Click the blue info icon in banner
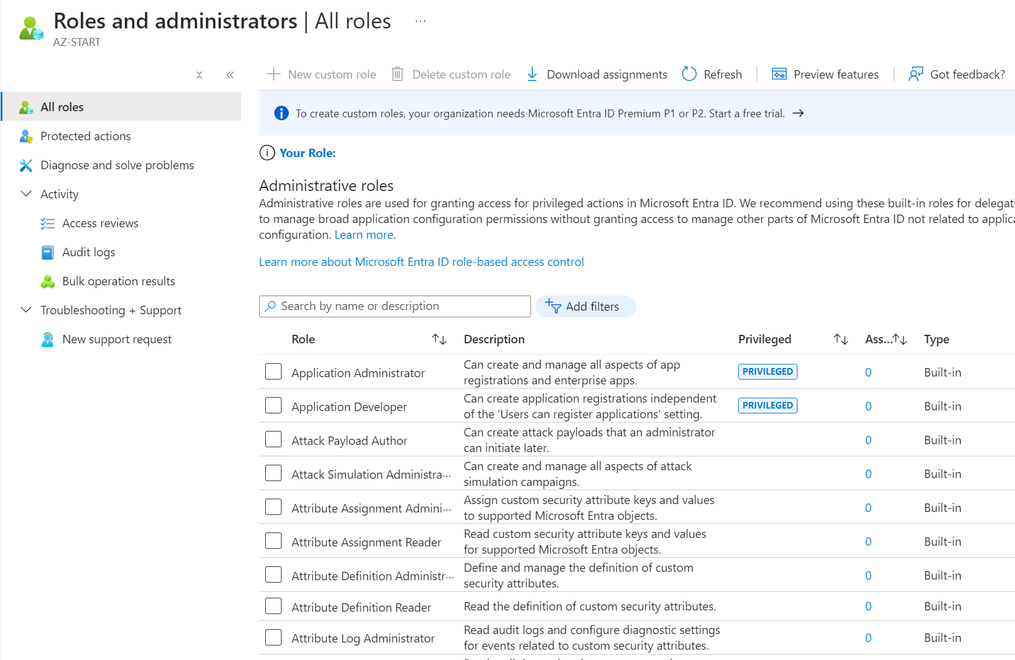1015x660 pixels. (x=282, y=113)
